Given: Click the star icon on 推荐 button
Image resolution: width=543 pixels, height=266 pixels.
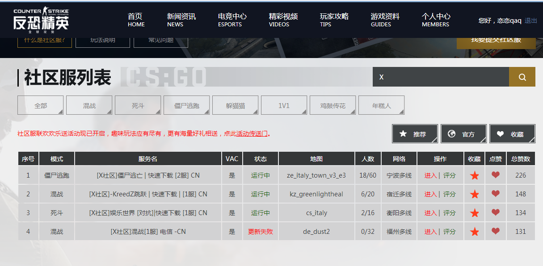Looking at the screenshot, I should [x=404, y=133].
